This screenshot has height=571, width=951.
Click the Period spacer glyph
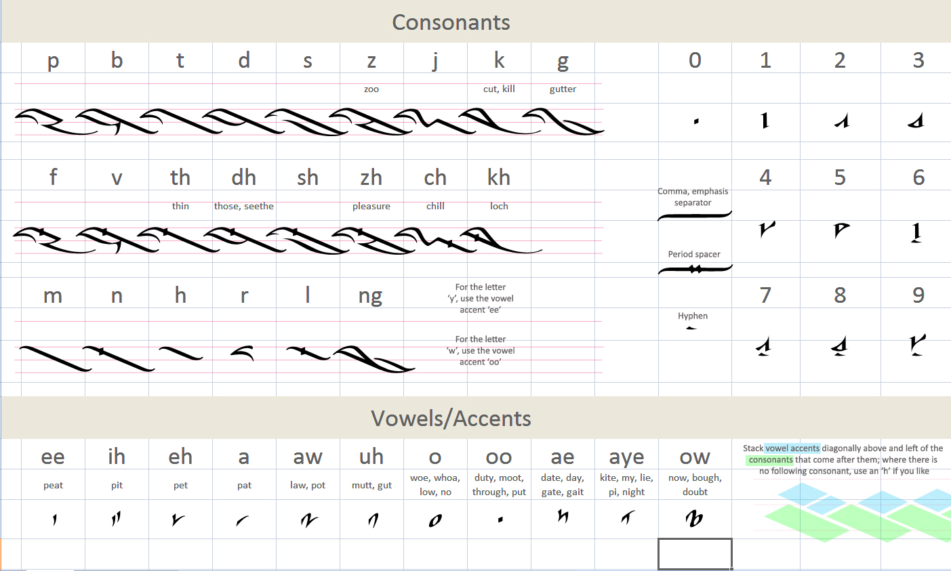(695, 270)
